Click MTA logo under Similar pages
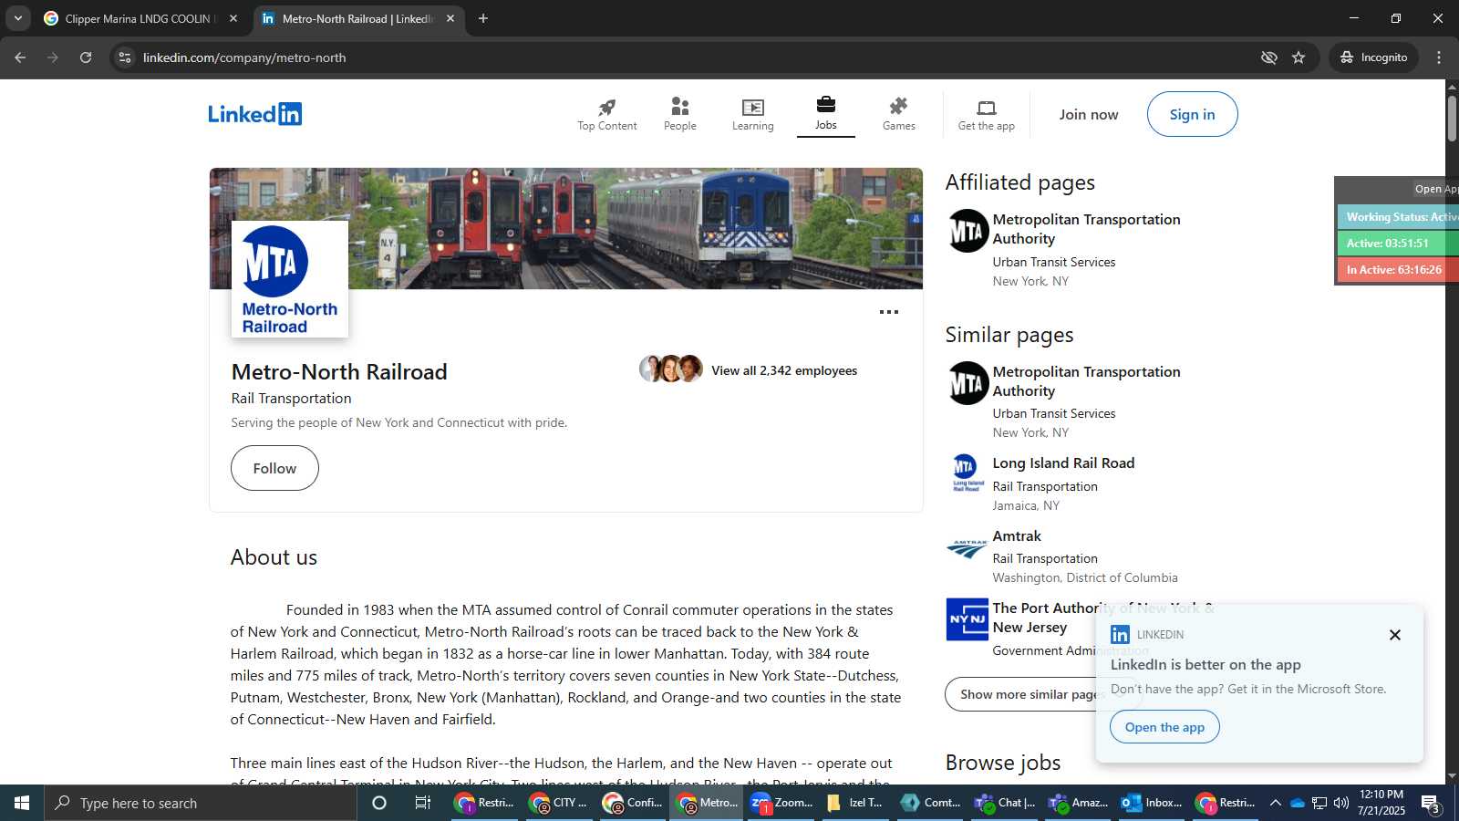Image resolution: width=1459 pixels, height=821 pixels. tap(967, 383)
